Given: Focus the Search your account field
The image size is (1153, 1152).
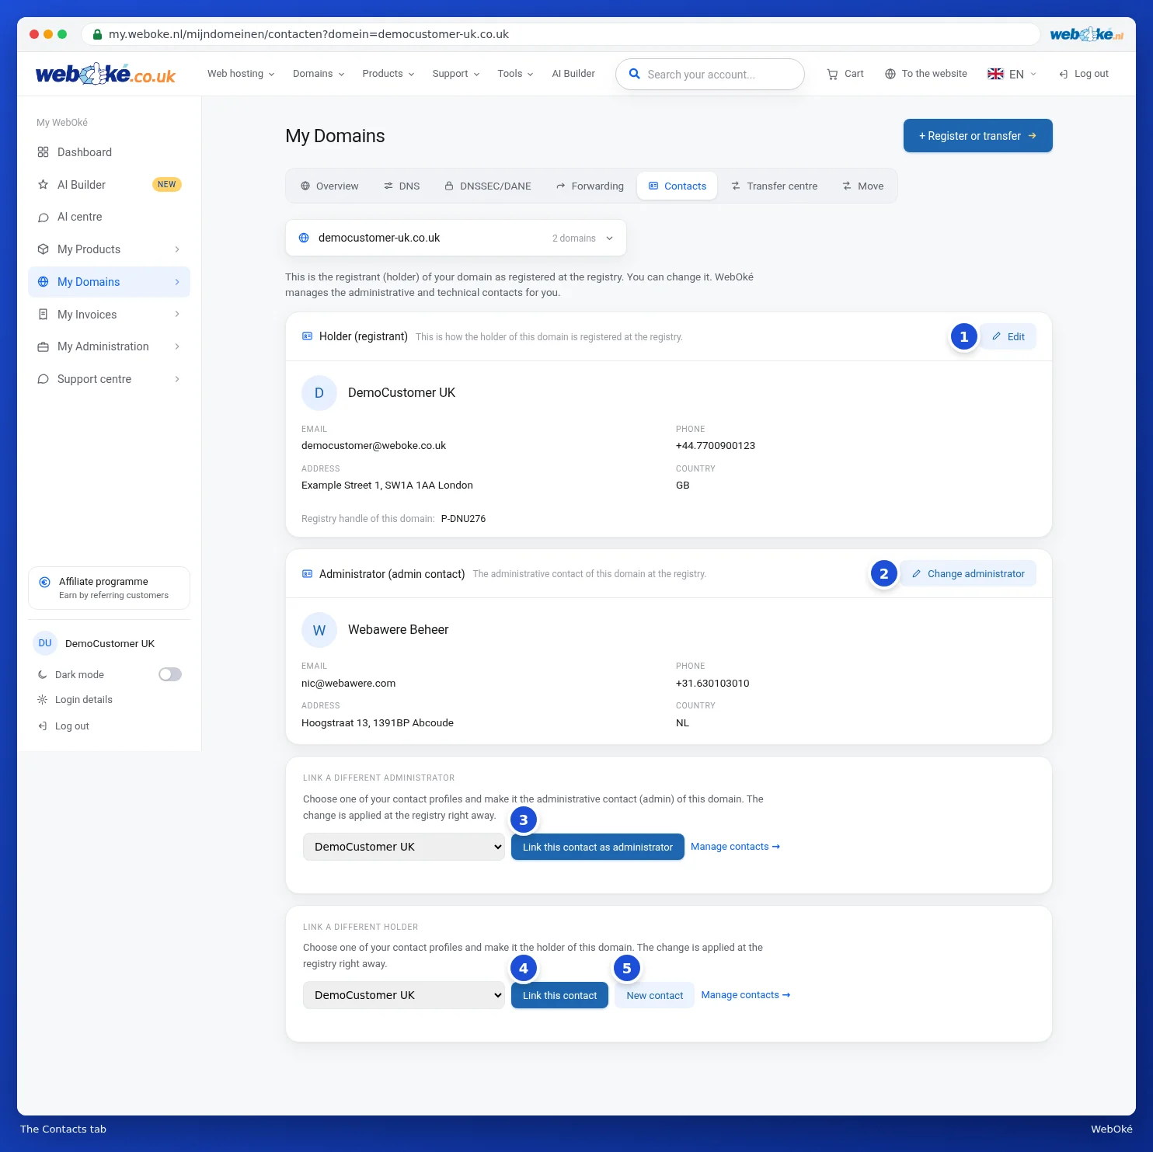Looking at the screenshot, I should pyautogui.click(x=710, y=74).
